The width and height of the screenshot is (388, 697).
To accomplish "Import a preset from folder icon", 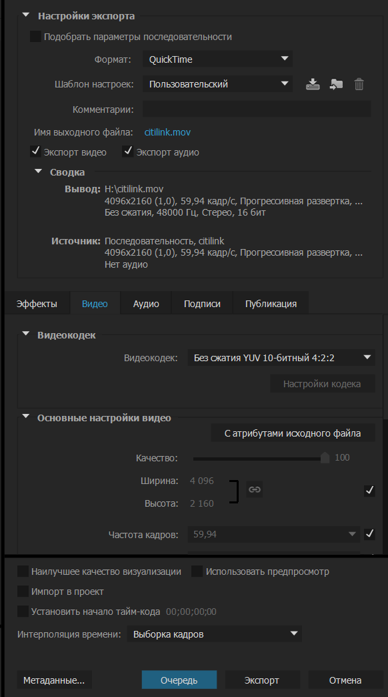I will (x=336, y=84).
